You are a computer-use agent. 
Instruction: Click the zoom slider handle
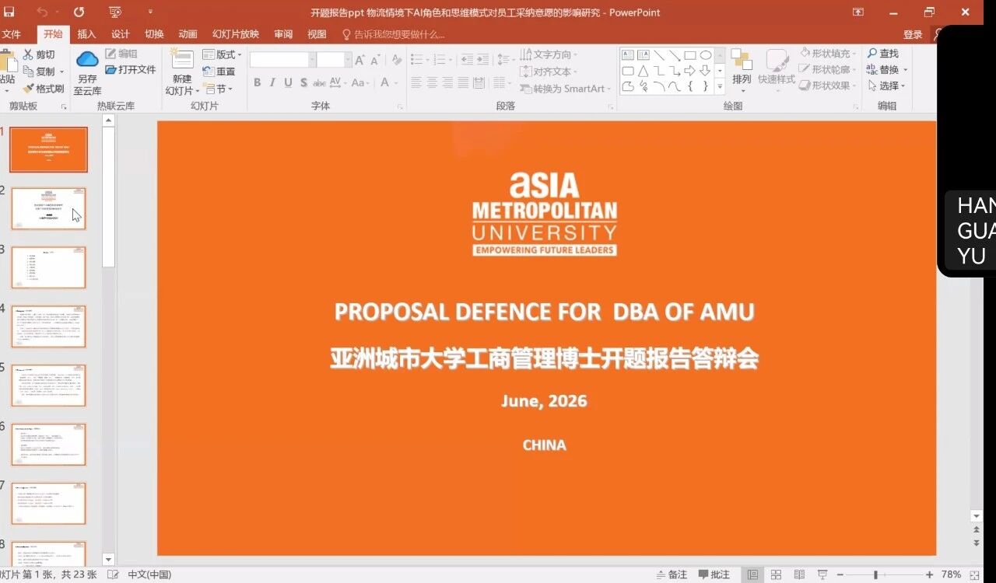tap(875, 575)
